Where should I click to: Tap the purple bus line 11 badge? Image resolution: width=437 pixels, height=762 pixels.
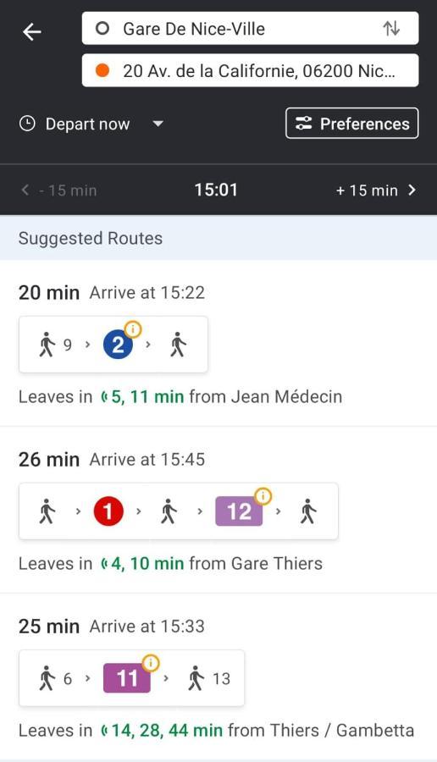[127, 678]
